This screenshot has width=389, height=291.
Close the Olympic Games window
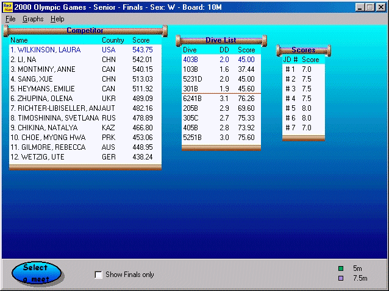tap(381, 7)
